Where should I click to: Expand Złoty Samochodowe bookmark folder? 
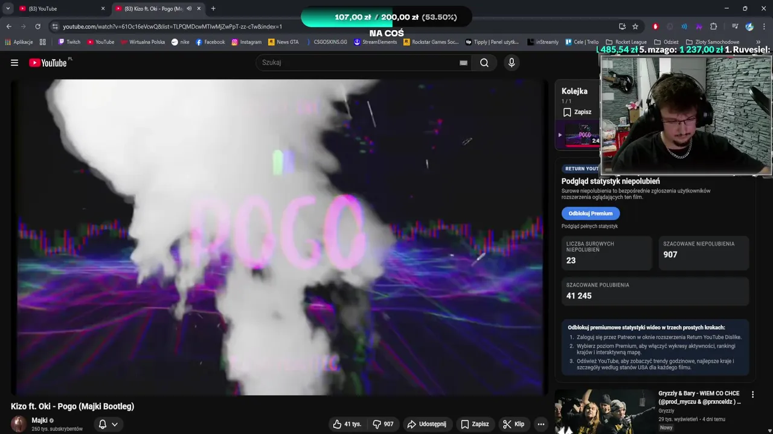point(713,42)
